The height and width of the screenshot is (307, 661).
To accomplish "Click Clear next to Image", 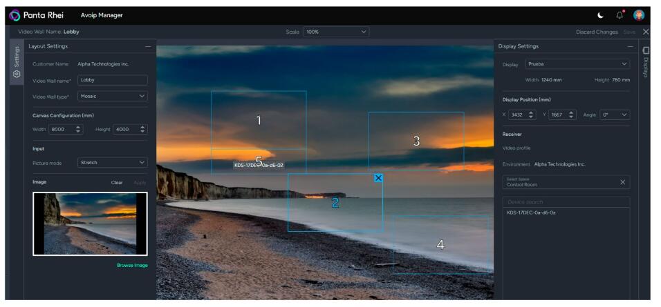I will (x=117, y=183).
